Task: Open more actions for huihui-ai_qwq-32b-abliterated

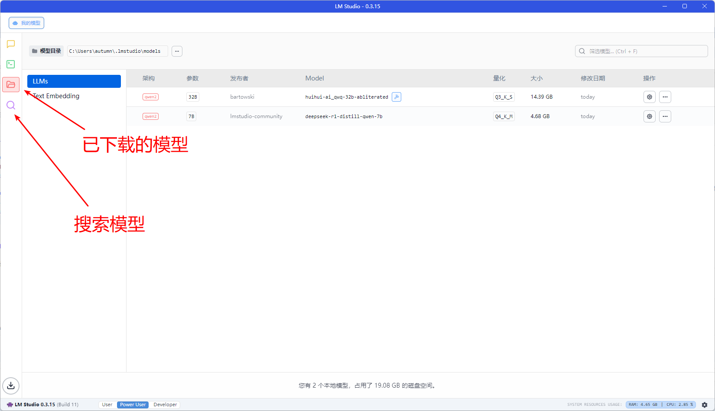Action: 665,97
